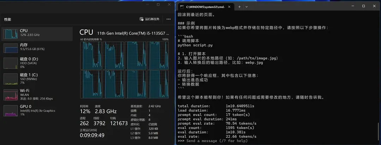Click the cmd tab icon
This screenshot has height=145, width=381.
pos(182,7)
